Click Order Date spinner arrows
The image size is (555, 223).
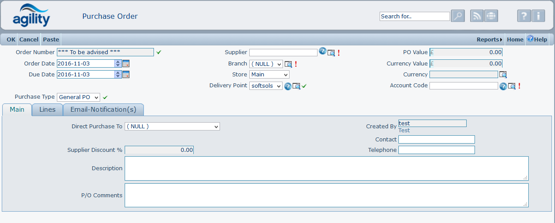[x=118, y=64]
